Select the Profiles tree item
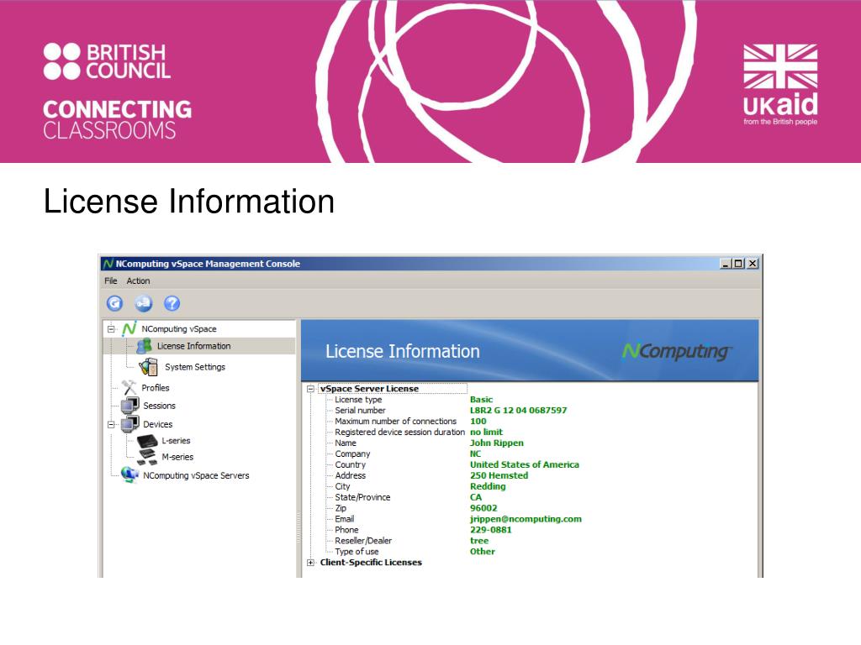Screen dimensions: 861x645 click(x=156, y=388)
